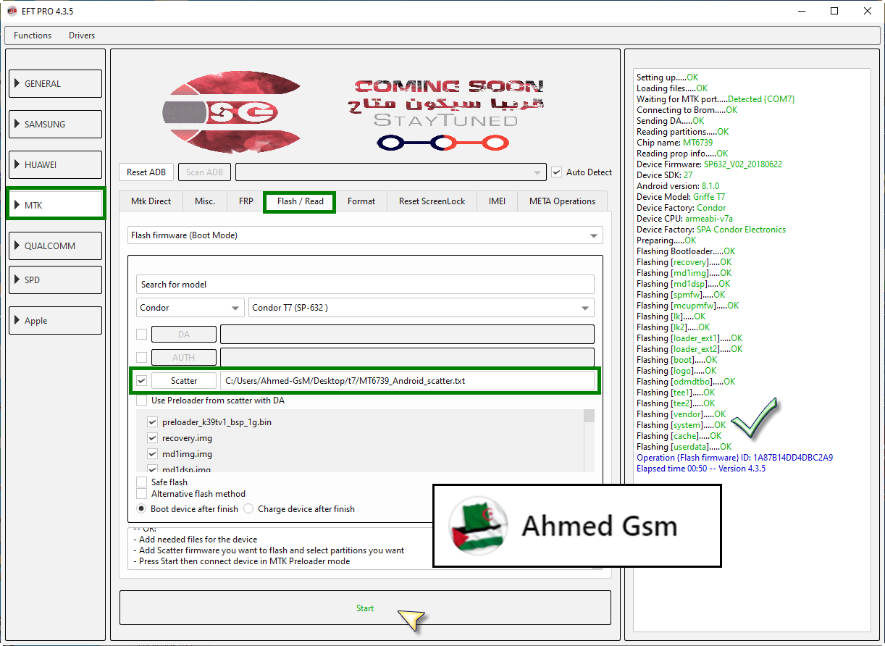Click the DA file path field

(407, 334)
